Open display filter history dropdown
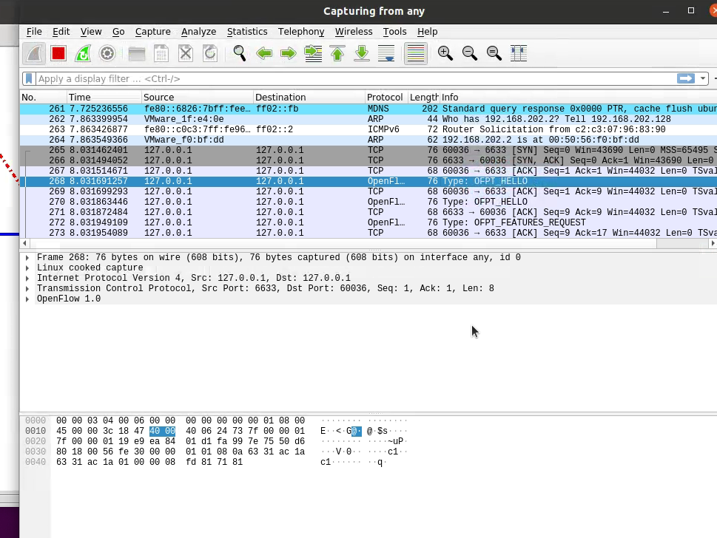Viewport: 717px width, 538px height. point(703,78)
